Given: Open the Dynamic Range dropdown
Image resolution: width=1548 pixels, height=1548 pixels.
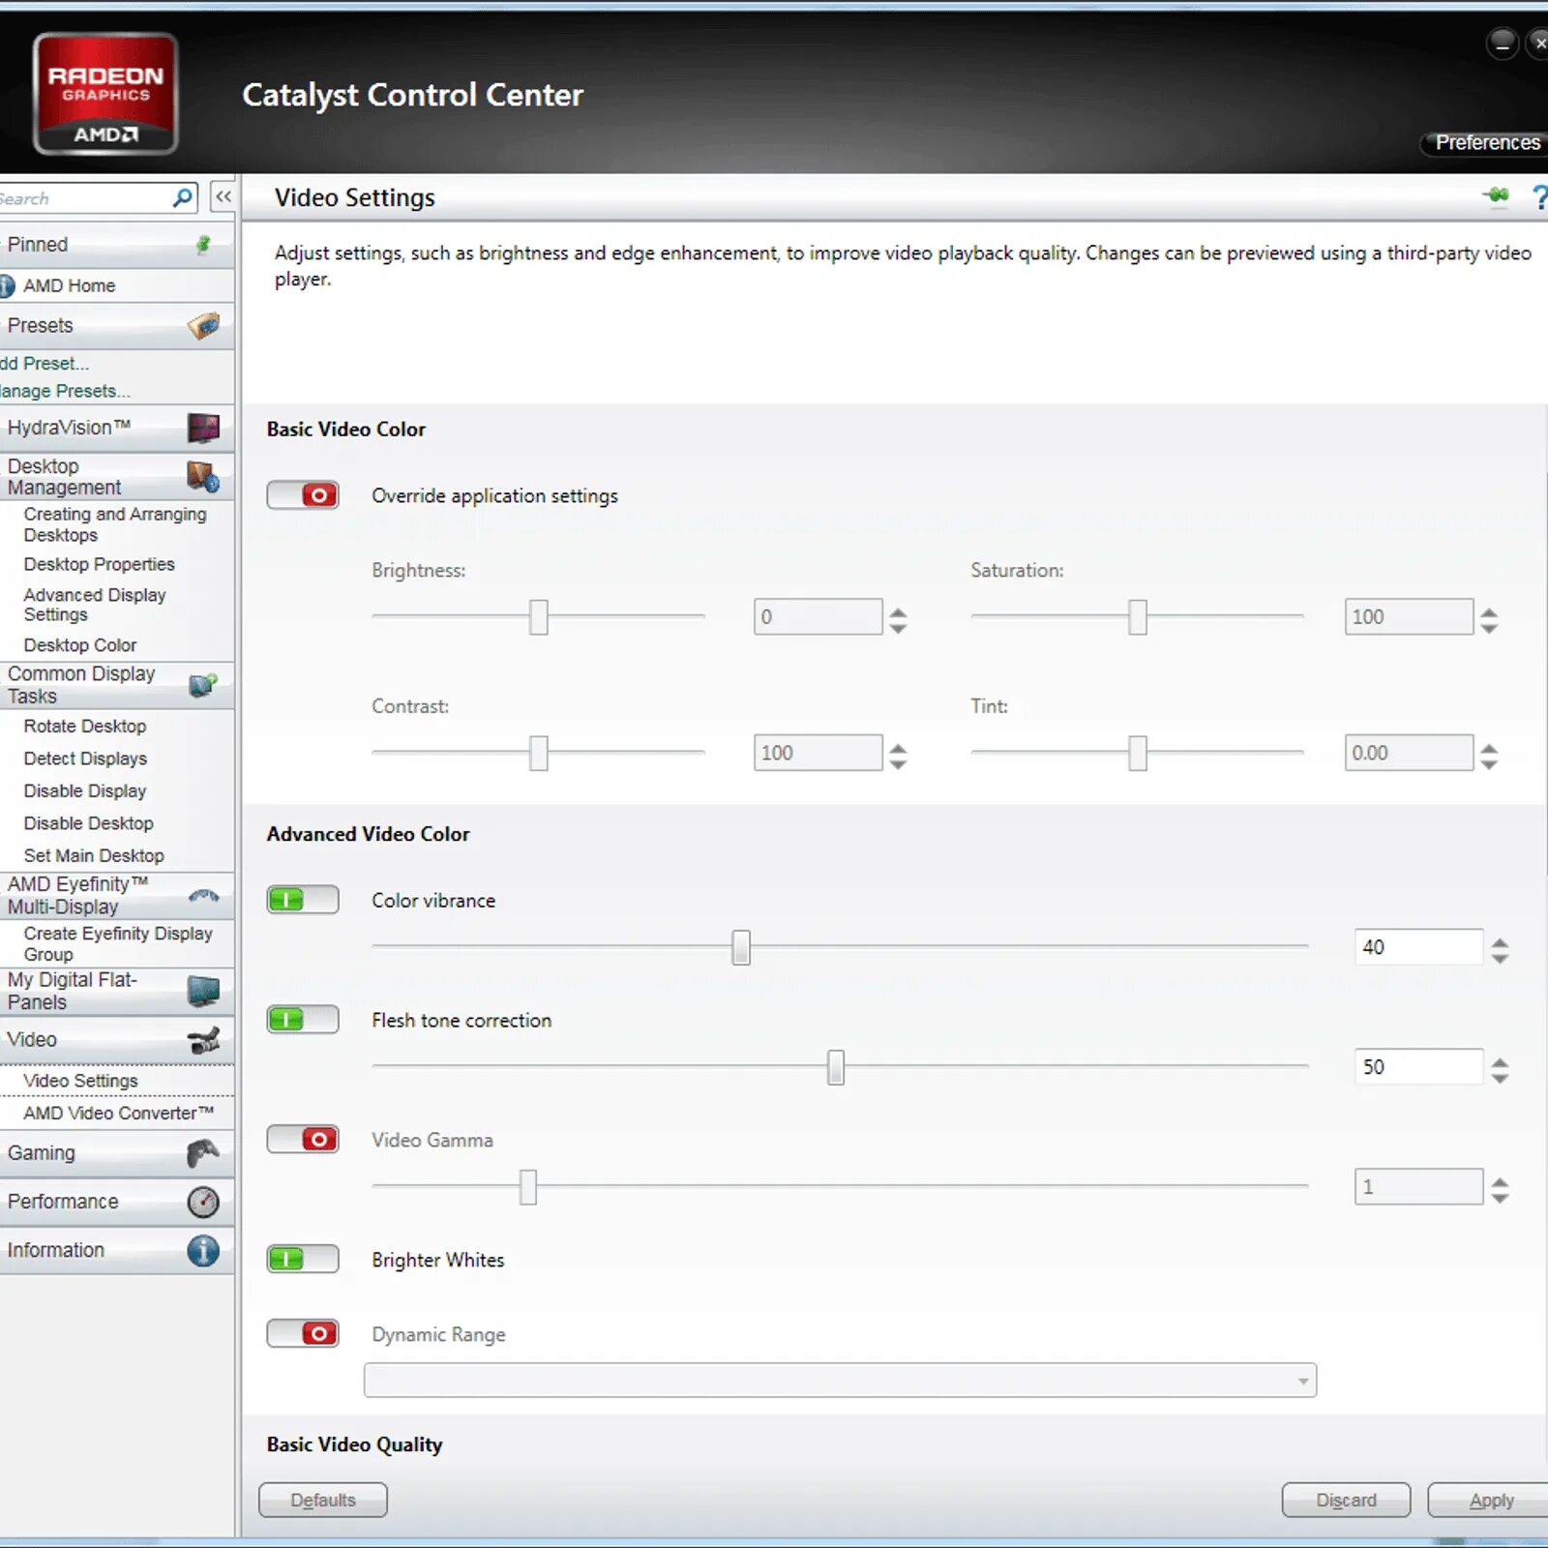Looking at the screenshot, I should click(840, 1381).
